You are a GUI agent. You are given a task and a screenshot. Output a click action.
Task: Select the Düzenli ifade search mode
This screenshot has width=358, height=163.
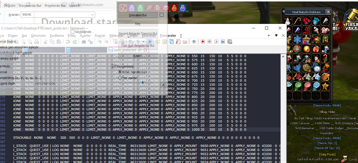tap(7, 83)
